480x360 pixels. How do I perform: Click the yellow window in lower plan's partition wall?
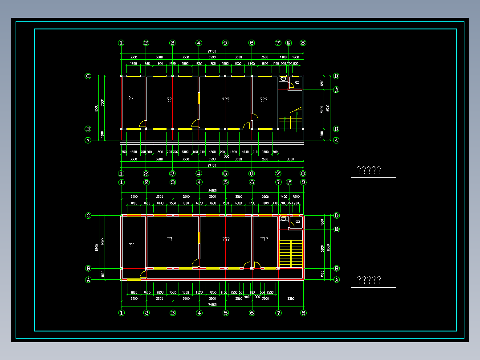(199, 238)
